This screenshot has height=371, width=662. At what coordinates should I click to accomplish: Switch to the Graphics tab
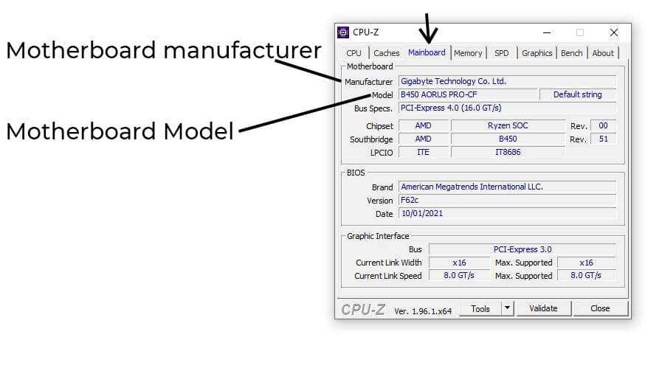537,53
